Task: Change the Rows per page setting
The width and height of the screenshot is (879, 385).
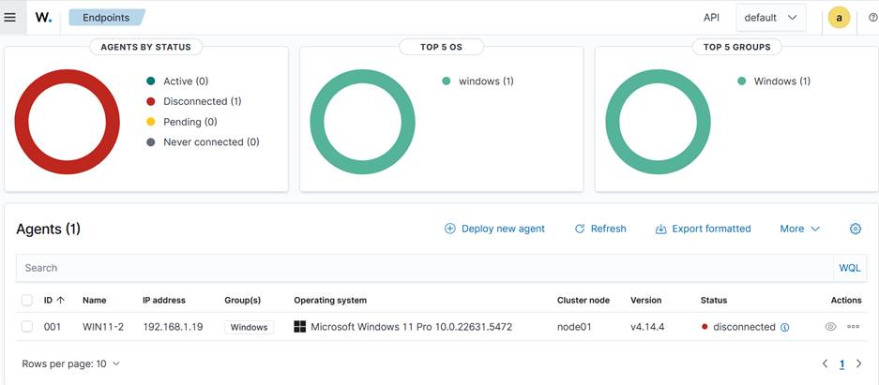Action: 71,363
